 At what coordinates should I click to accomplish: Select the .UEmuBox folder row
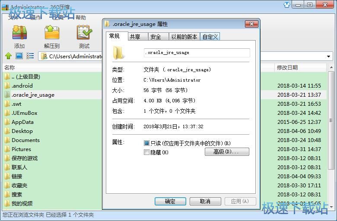53,113
